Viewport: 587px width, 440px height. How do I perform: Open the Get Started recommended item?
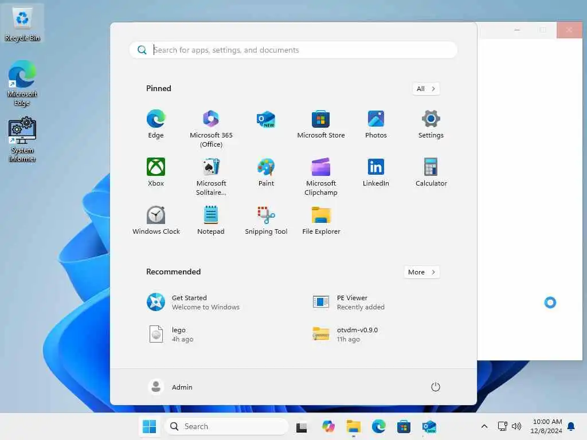pyautogui.click(x=194, y=302)
